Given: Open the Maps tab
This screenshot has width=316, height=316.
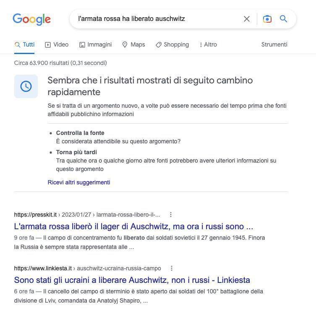Looking at the screenshot, I should (x=133, y=44).
